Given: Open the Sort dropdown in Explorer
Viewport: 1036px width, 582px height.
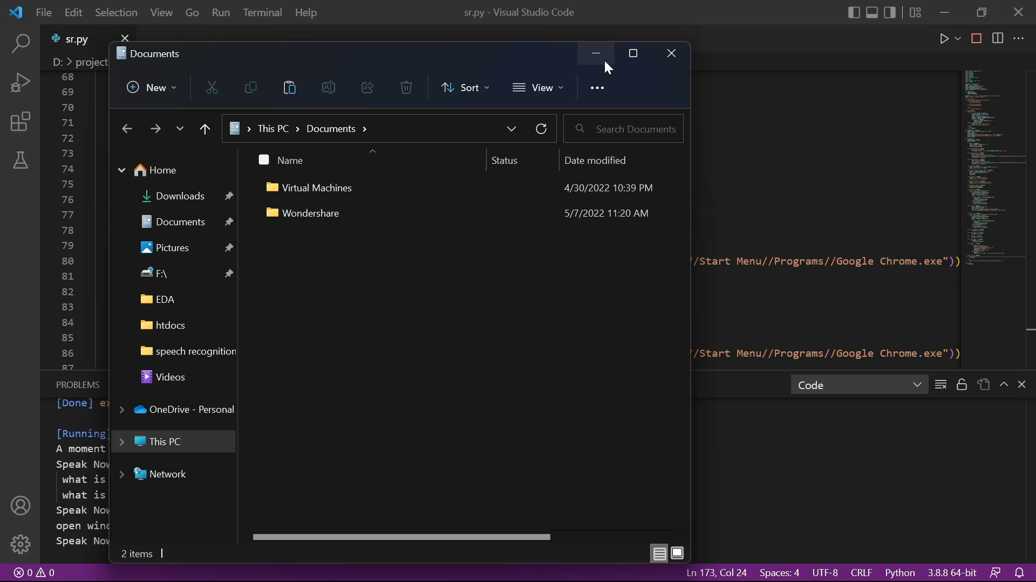Looking at the screenshot, I should (x=465, y=87).
